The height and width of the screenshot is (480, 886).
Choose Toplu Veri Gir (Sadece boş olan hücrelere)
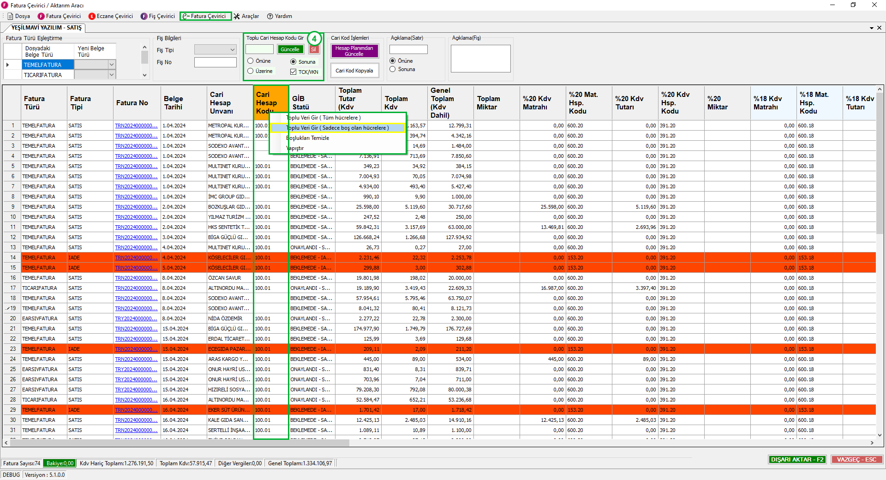[337, 128]
